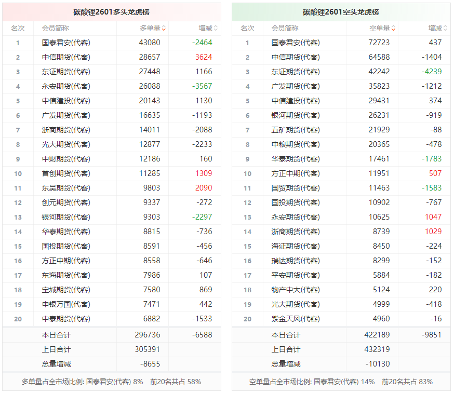The image size is (454, 393).
Task: Select 碳酸锂2601空头龙虎榜 header
Action: (341, 12)
